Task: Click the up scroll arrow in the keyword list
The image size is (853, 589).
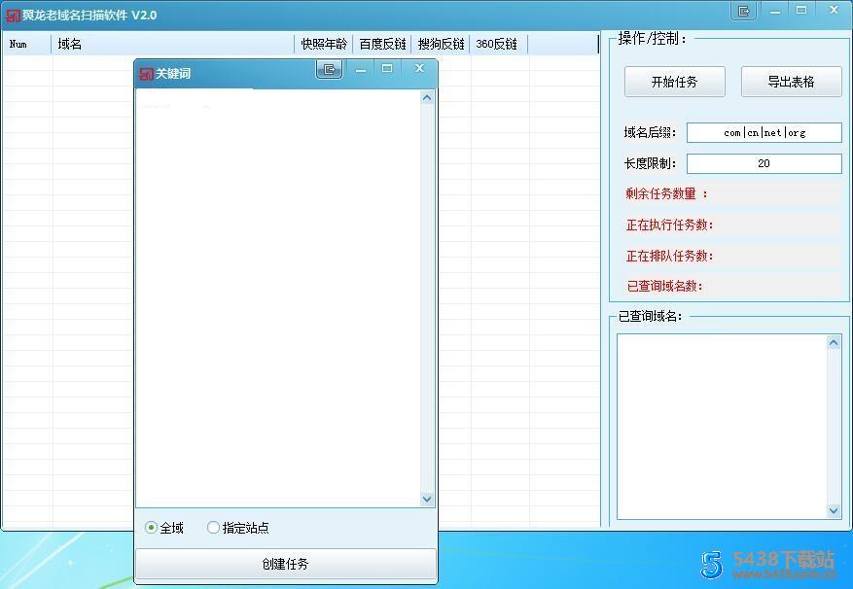Action: (427, 96)
